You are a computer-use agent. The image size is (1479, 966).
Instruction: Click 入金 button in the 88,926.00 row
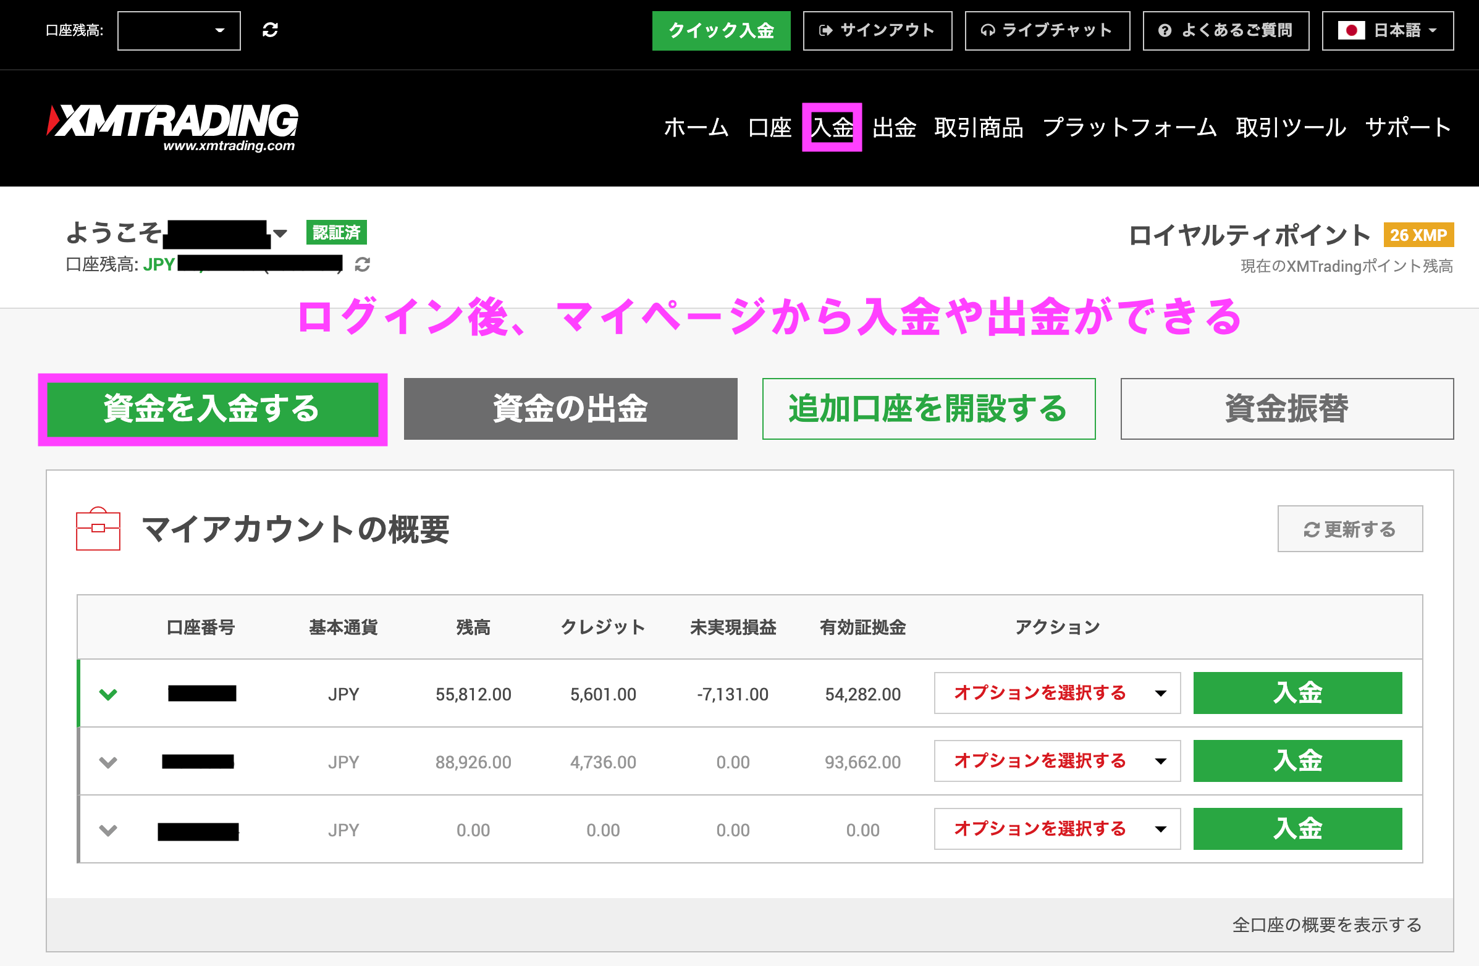[1297, 760]
